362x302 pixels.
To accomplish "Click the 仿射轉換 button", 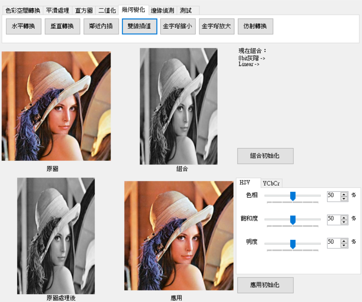I will click(x=255, y=26).
